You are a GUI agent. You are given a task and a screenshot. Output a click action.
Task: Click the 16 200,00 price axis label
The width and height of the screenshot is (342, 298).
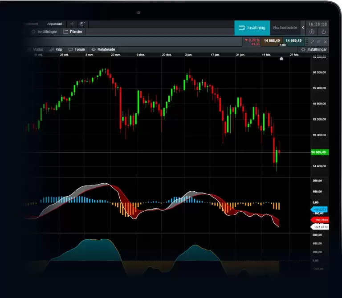click(319, 72)
